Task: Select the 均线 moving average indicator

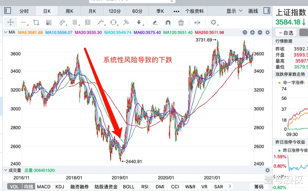Action: pyautogui.click(x=29, y=187)
